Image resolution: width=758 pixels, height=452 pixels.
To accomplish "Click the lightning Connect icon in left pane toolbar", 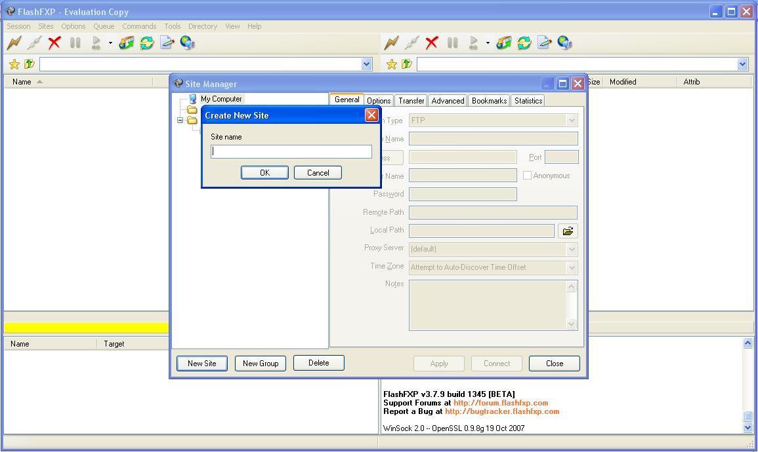I will coord(14,43).
